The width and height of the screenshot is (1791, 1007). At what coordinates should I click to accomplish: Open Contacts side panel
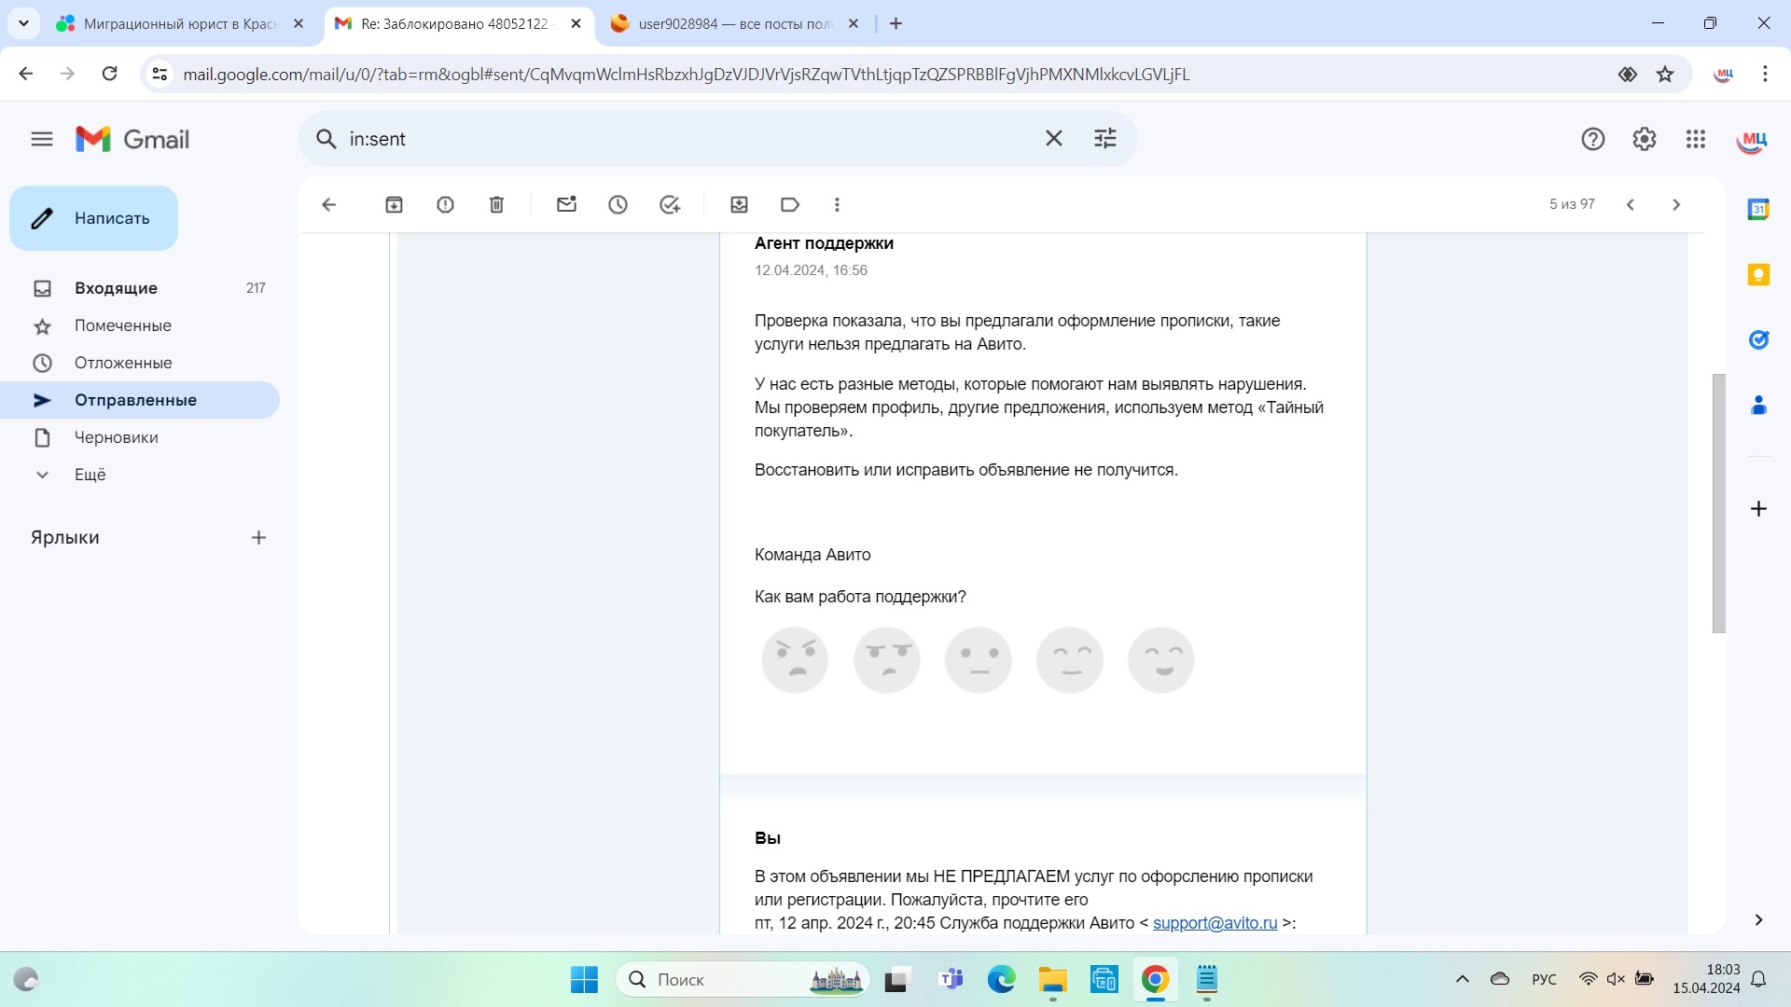tap(1758, 406)
